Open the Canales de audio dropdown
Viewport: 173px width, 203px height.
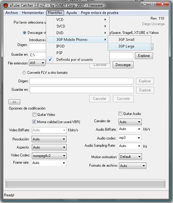(130, 122)
